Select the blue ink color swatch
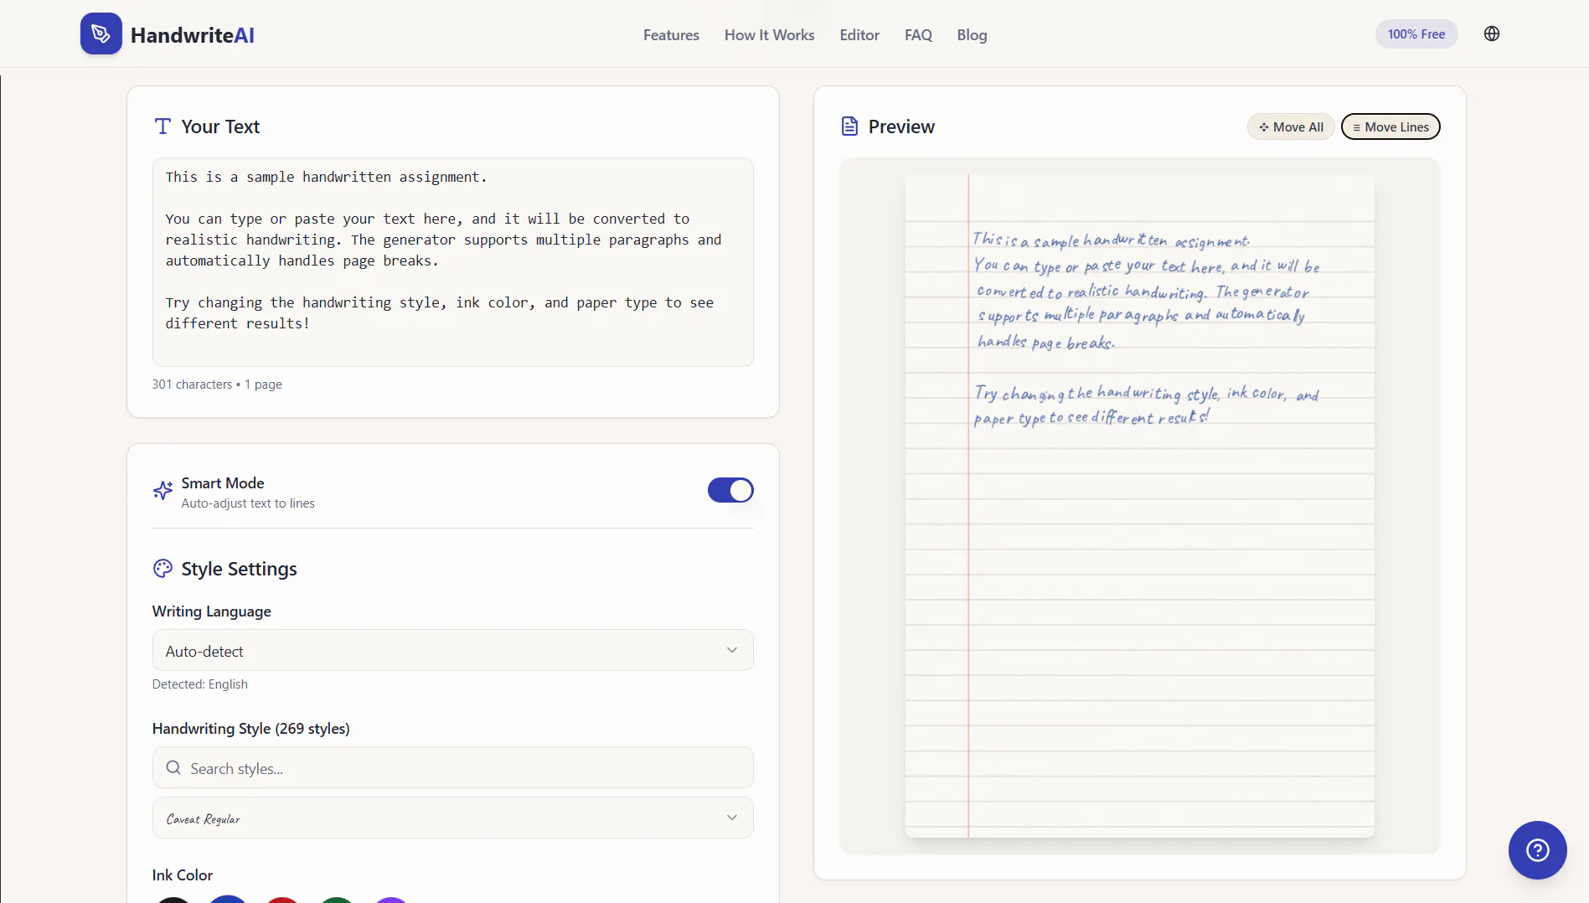Viewport: 1589px width, 903px height. [228, 900]
